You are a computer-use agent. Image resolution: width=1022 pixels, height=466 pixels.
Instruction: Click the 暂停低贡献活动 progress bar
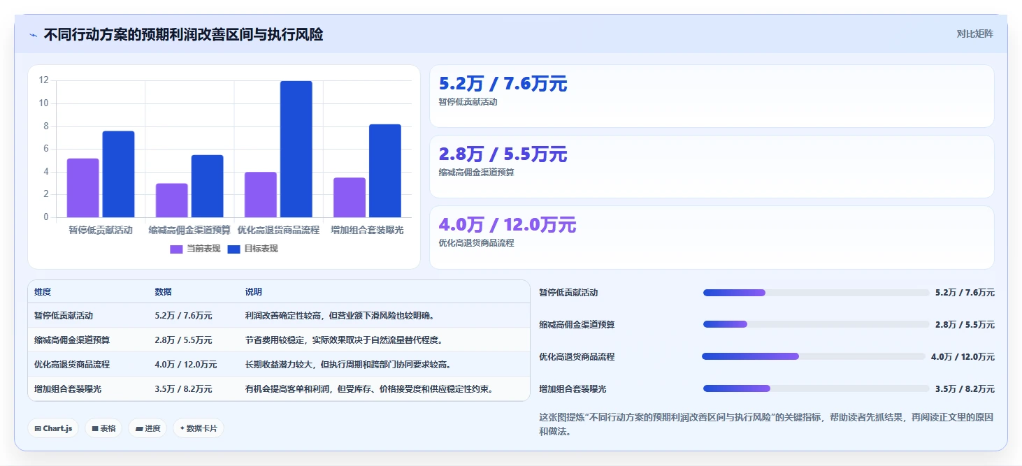(816, 293)
